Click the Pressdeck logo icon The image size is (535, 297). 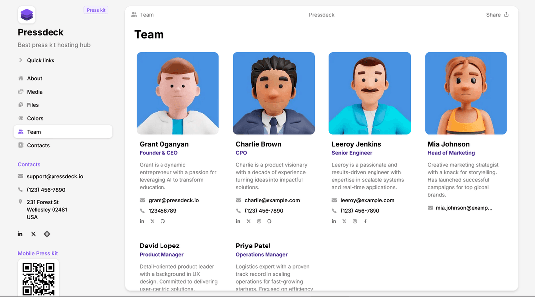[27, 15]
